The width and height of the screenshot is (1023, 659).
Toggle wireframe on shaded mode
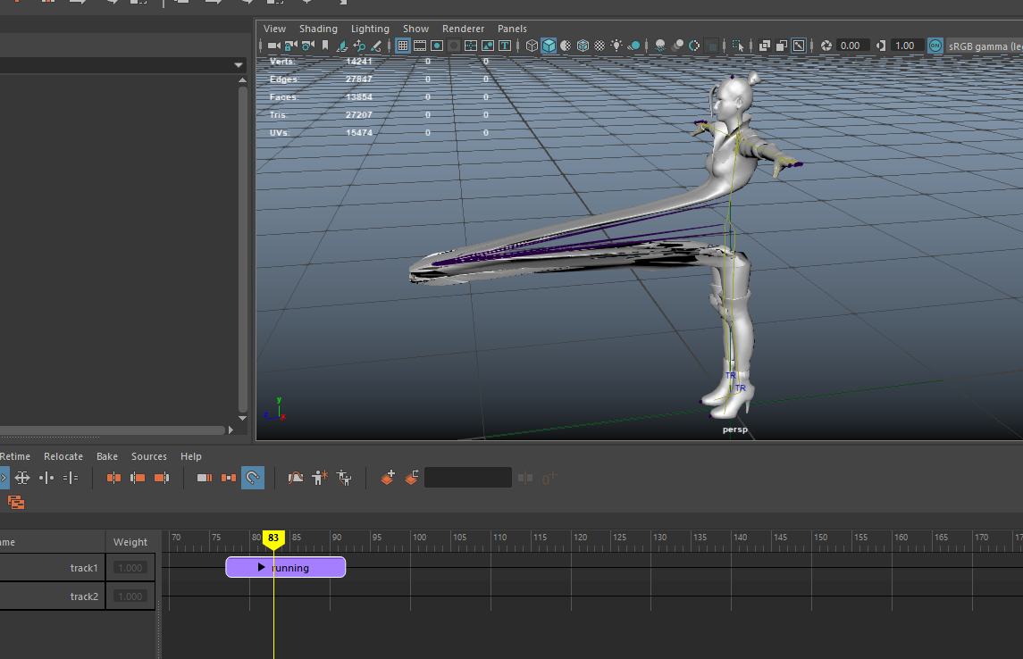[x=565, y=46]
